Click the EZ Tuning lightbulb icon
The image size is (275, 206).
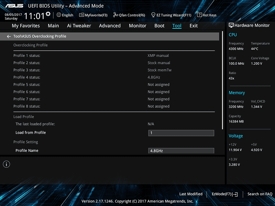(153, 15)
